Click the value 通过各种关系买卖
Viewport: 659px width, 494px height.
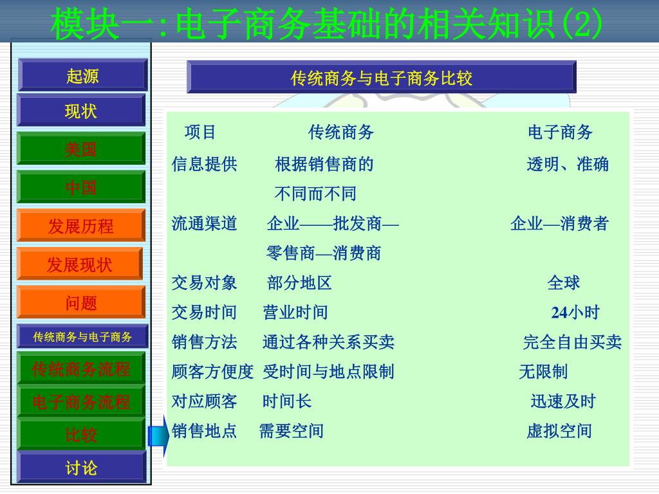[329, 342]
